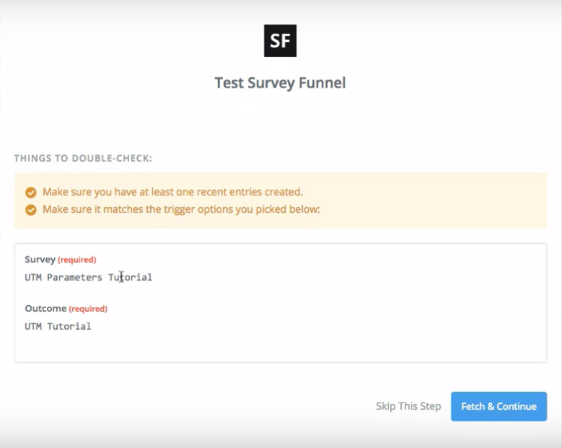The image size is (562, 448).
Task: Skip This Step
Action: [408, 406]
